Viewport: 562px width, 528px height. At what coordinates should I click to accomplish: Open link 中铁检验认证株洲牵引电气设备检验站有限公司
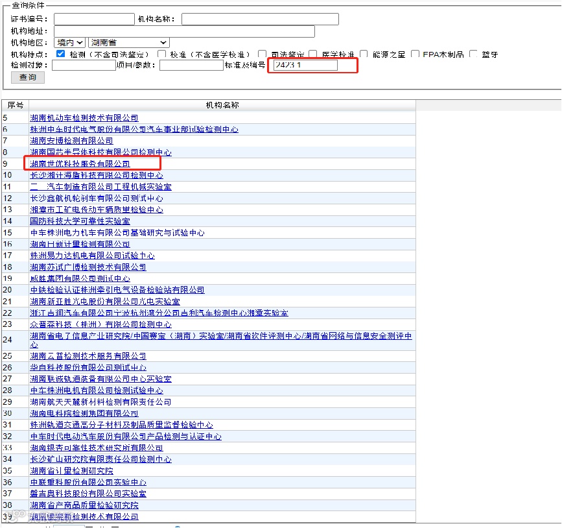click(x=117, y=290)
